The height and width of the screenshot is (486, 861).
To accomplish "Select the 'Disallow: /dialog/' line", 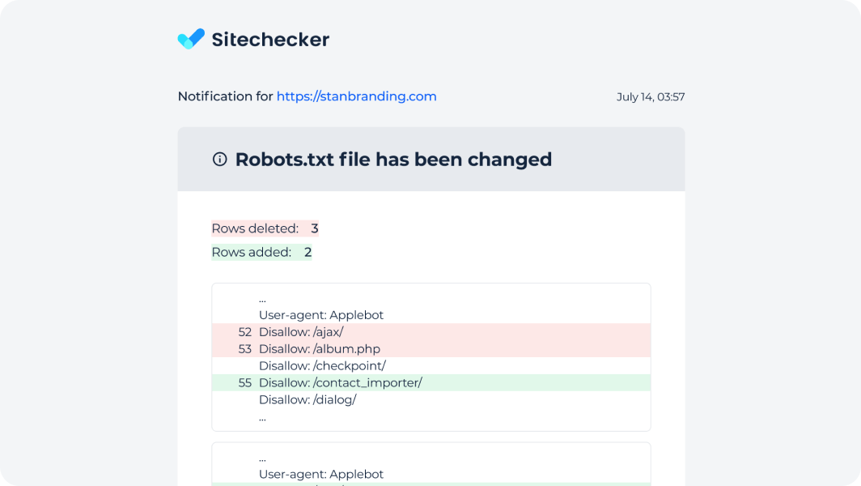I will [x=307, y=399].
